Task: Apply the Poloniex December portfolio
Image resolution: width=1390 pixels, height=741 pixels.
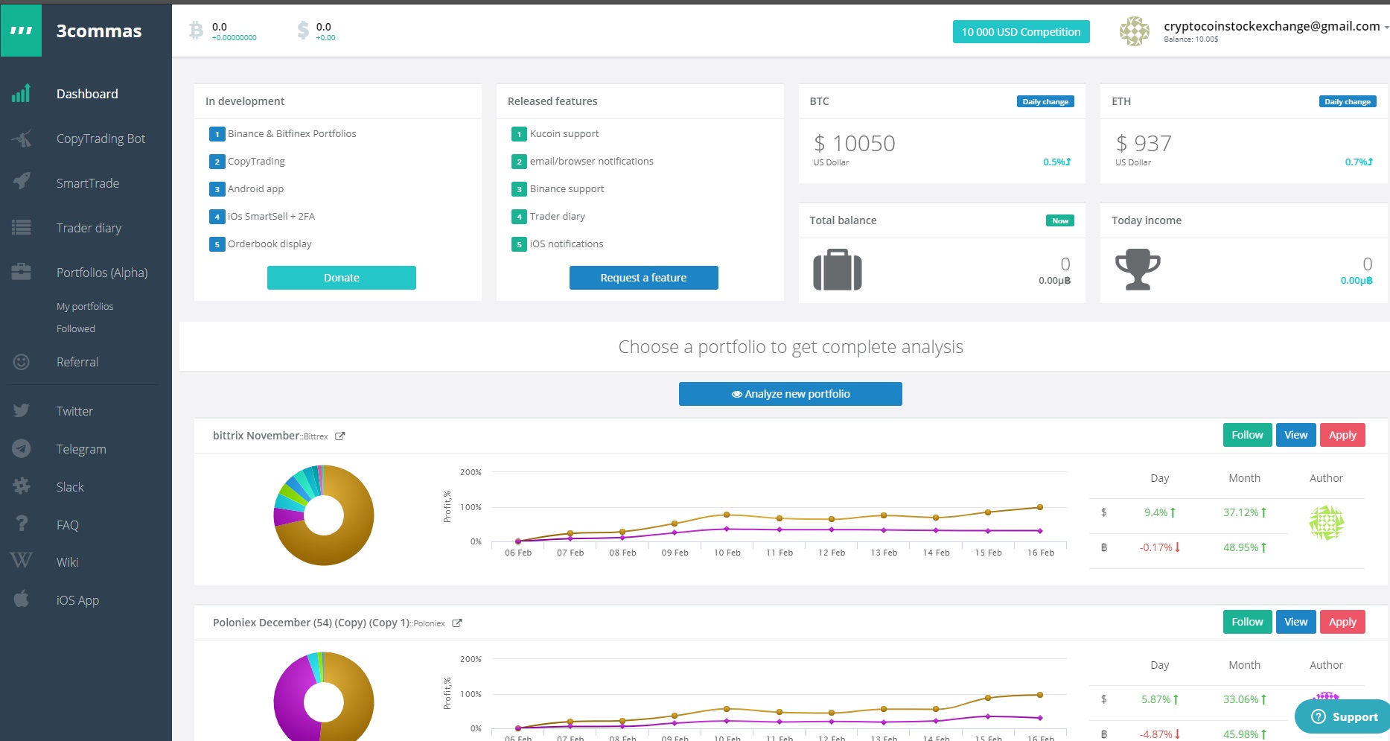Action: (1342, 622)
